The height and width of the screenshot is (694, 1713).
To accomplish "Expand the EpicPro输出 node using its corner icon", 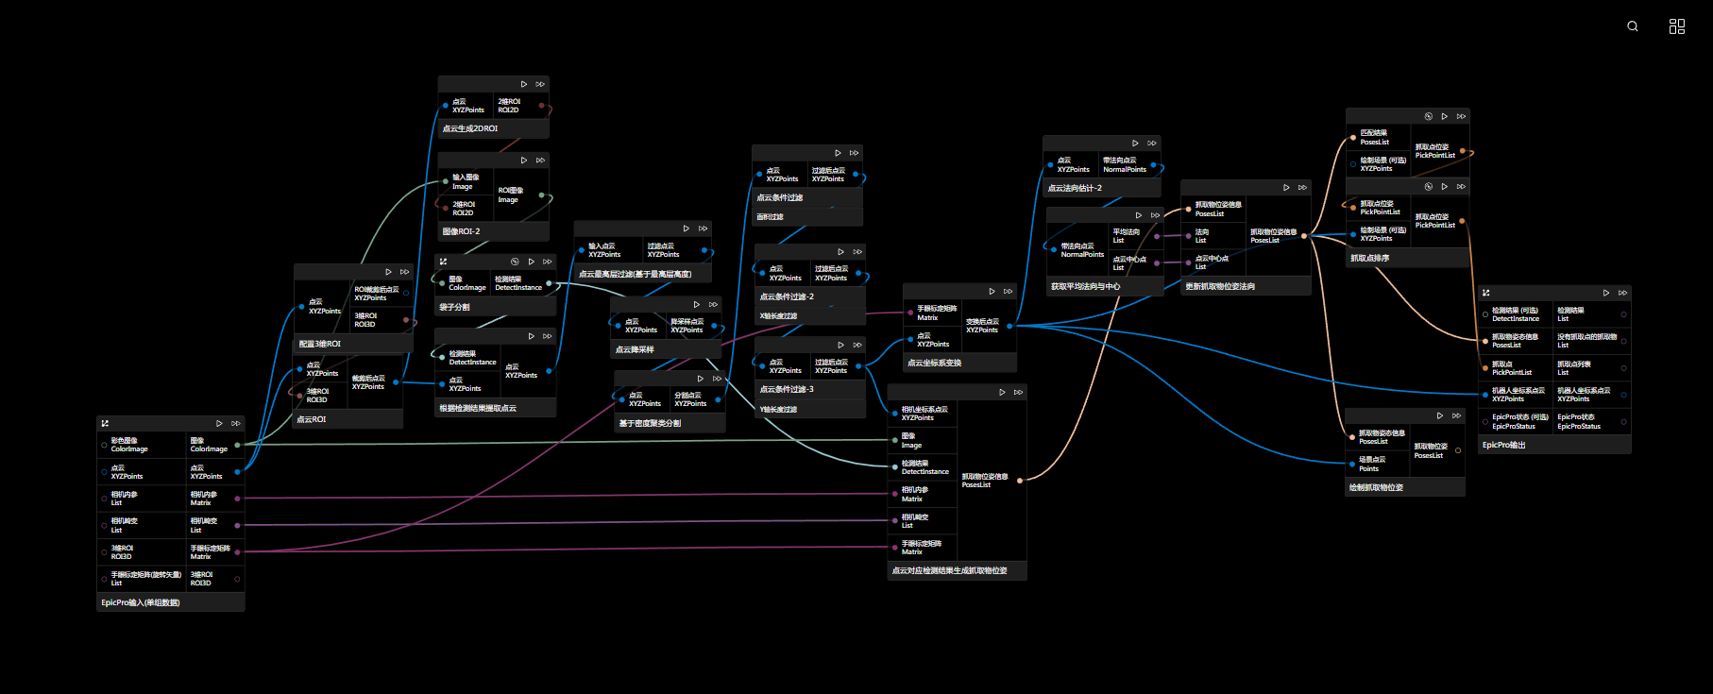I will (x=1485, y=293).
